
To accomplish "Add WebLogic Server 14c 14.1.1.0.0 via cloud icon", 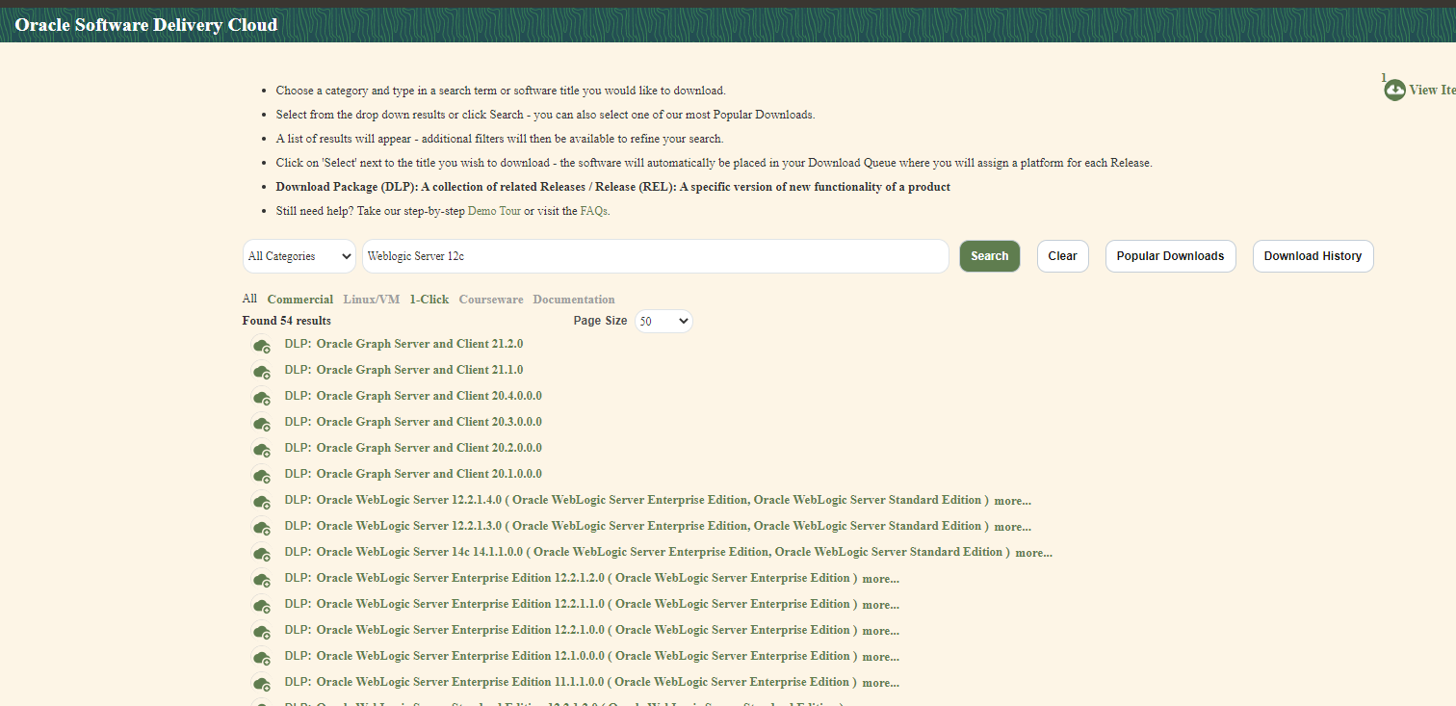I will tap(261, 554).
